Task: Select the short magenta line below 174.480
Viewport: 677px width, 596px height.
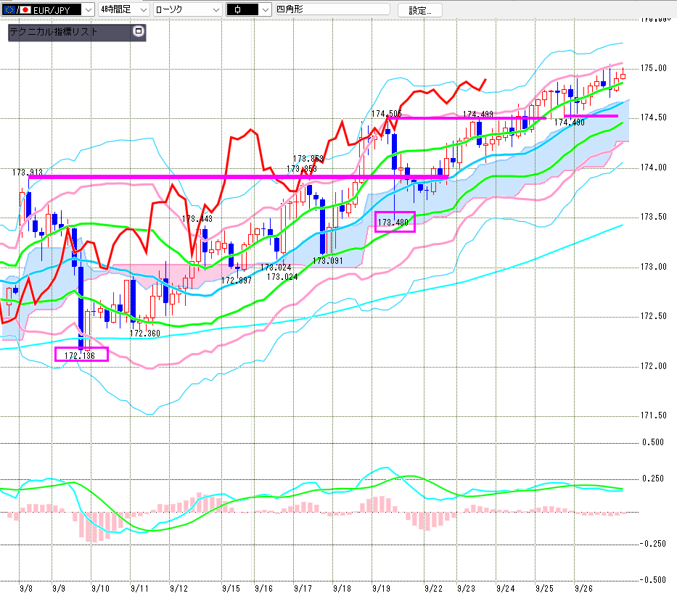Action: coord(591,115)
